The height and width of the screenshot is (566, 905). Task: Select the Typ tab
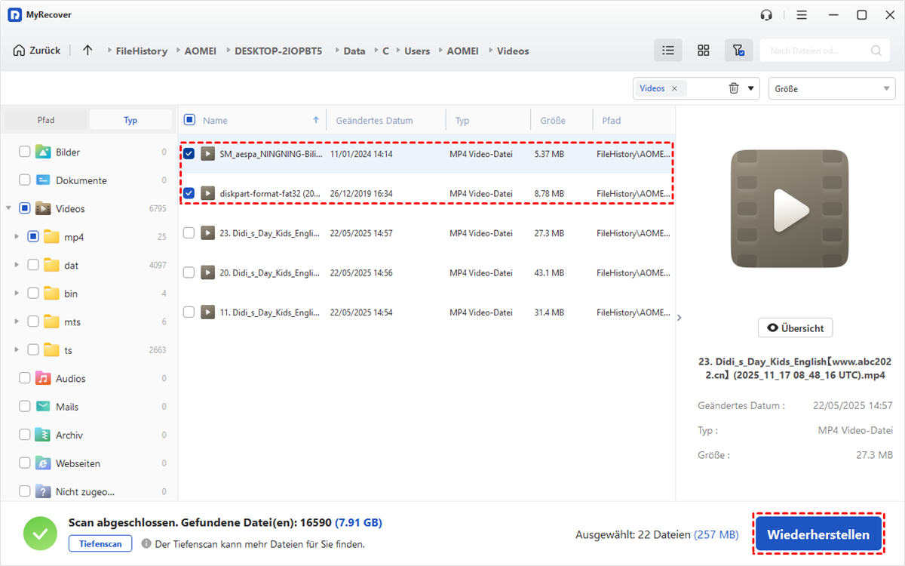coord(130,120)
